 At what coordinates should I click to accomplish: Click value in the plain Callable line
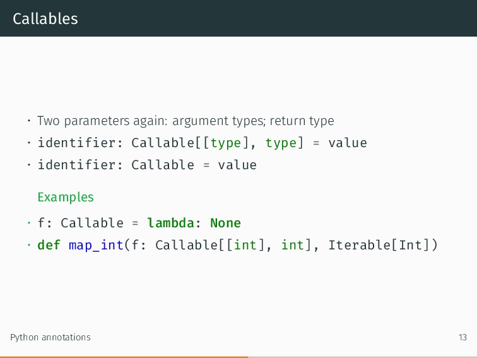click(237, 165)
